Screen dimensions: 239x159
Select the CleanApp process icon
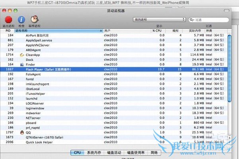22,55
